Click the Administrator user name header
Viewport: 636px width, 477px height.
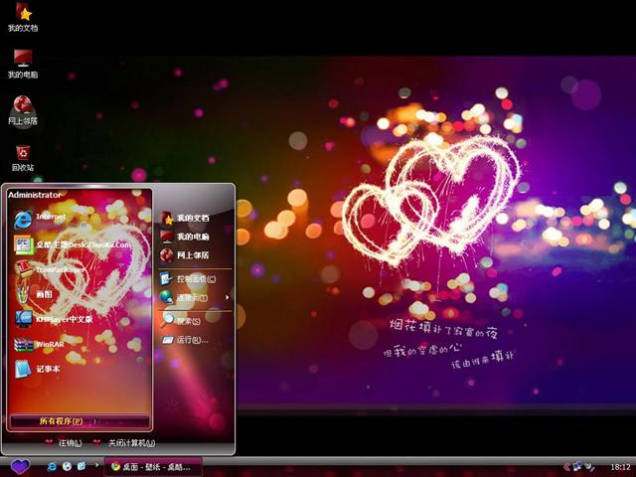pos(35,195)
